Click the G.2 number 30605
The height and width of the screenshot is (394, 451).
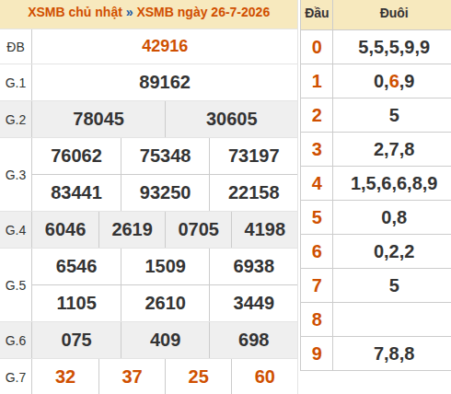click(232, 119)
